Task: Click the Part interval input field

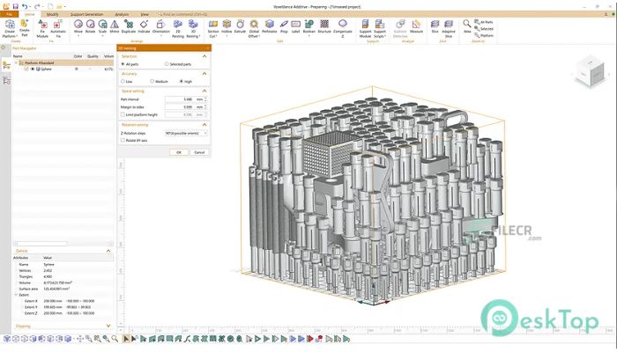Action: tap(183, 99)
